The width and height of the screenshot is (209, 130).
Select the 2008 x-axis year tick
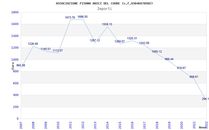tap(33, 125)
